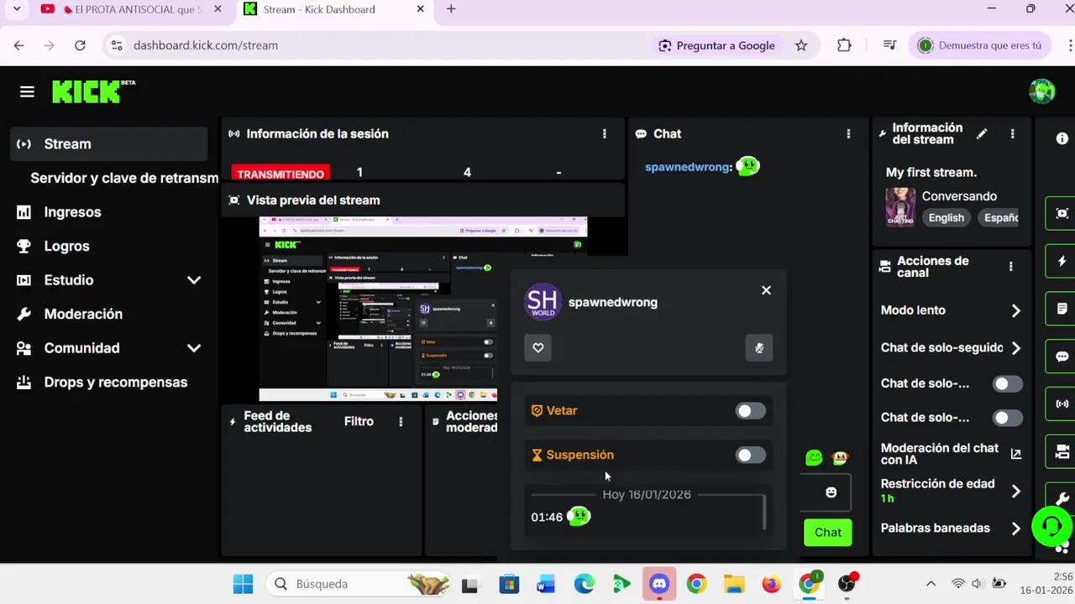Open Restricción de edad settings chevron
1075x604 pixels.
pyautogui.click(x=1015, y=491)
